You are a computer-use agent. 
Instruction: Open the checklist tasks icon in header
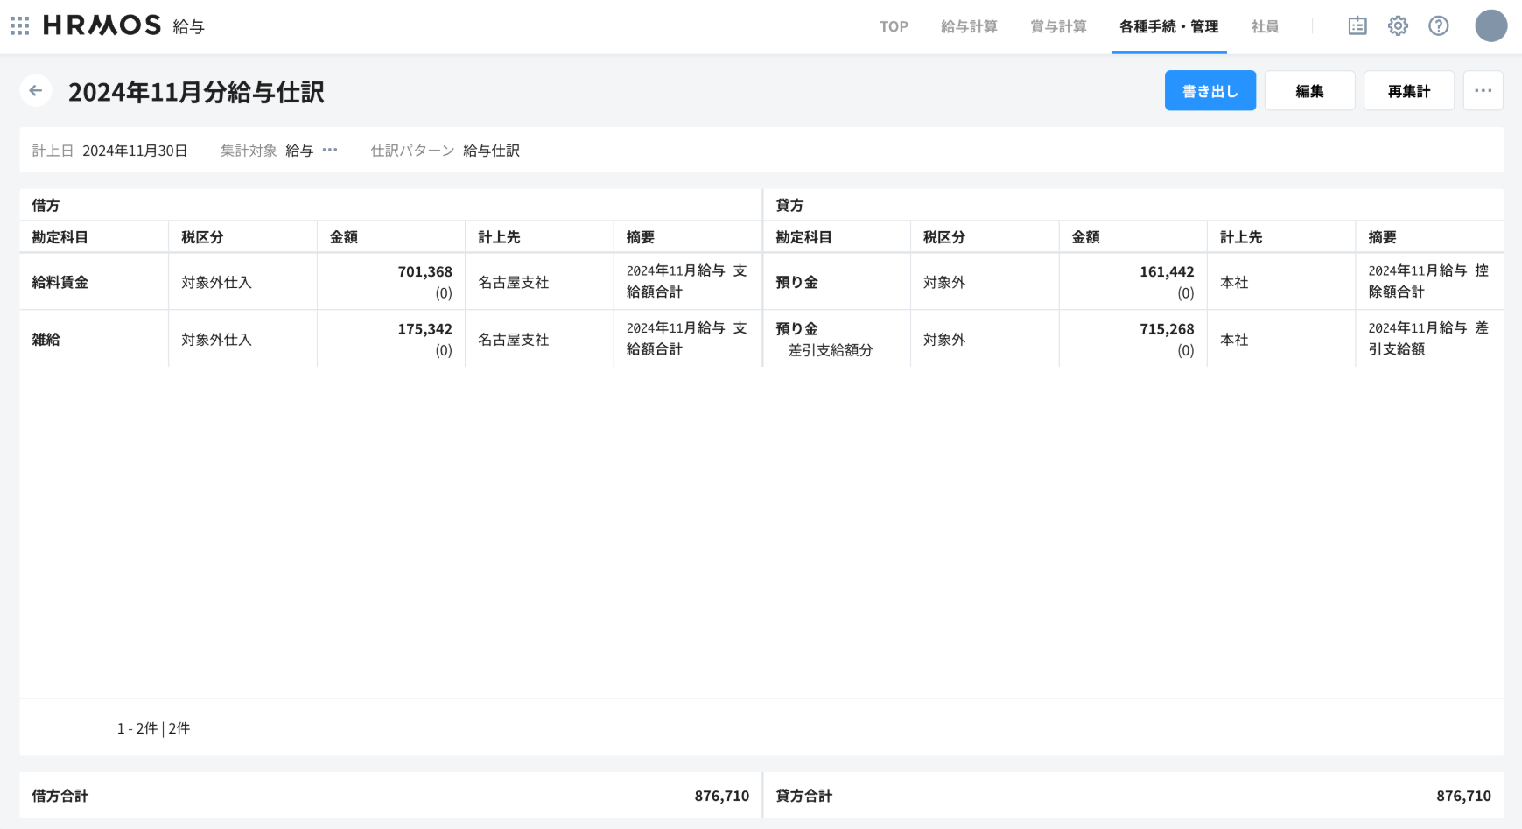(1357, 26)
